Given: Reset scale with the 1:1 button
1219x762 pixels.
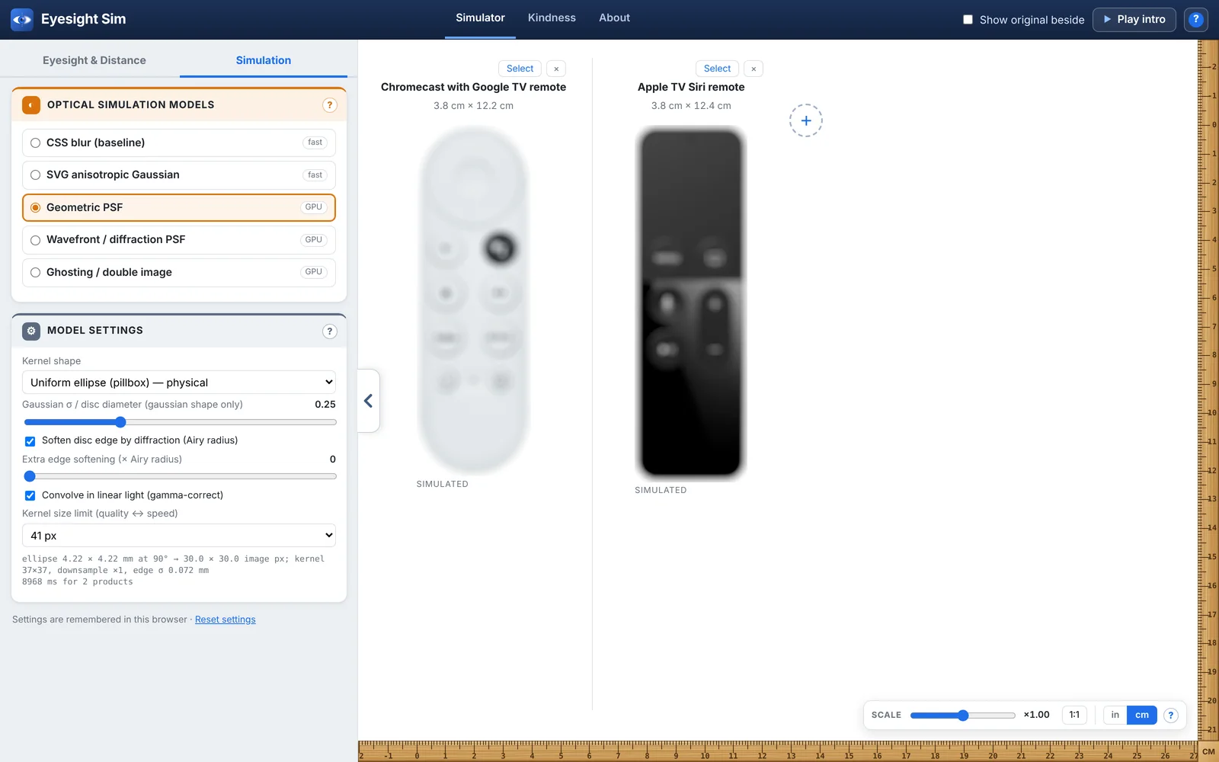Looking at the screenshot, I should tap(1074, 716).
